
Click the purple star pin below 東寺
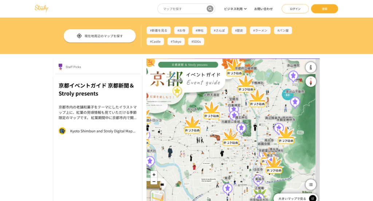[227, 189]
